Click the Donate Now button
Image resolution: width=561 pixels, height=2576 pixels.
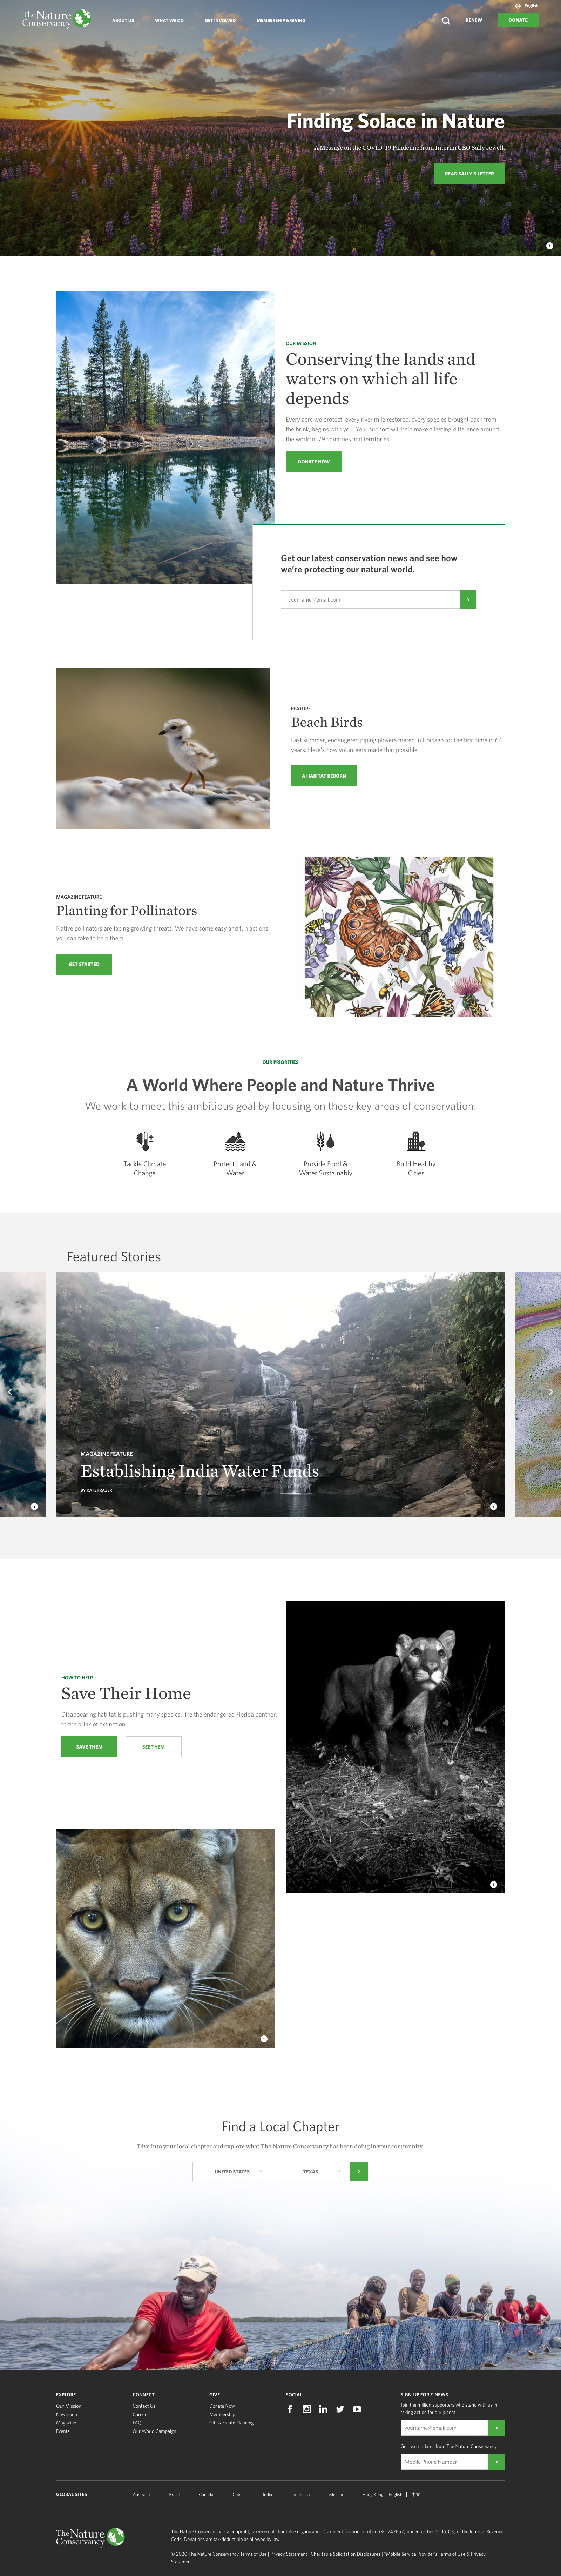313,461
